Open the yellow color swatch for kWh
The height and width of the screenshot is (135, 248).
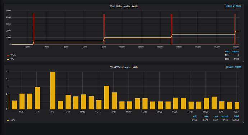[8, 121]
